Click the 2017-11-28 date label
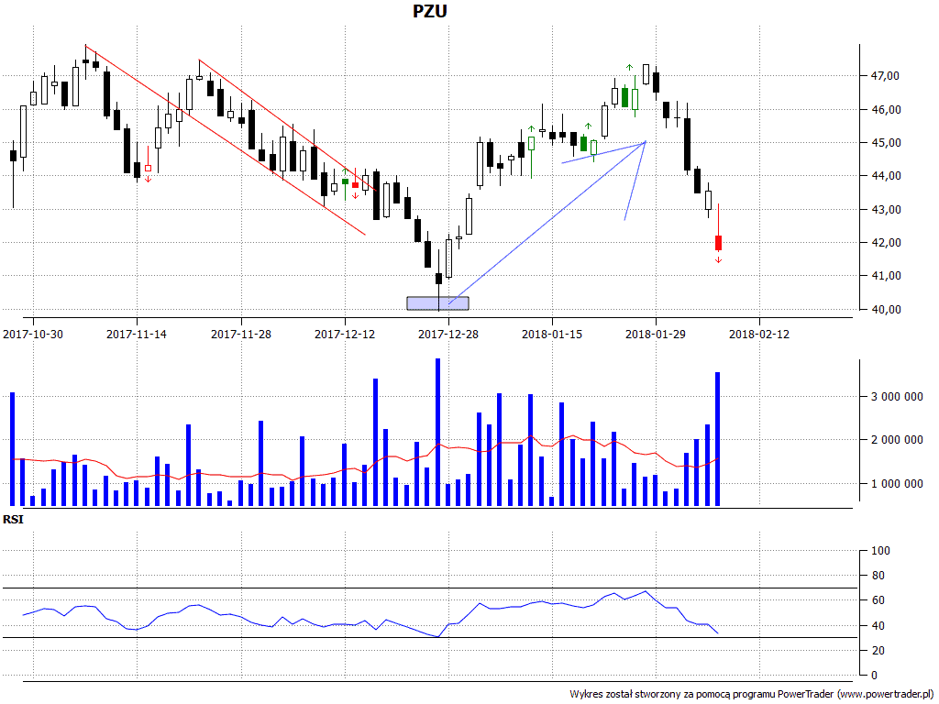939x704 pixels. (241, 334)
